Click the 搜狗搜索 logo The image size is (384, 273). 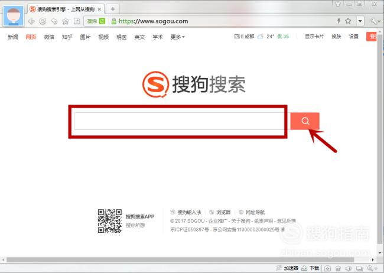pyautogui.click(x=194, y=84)
